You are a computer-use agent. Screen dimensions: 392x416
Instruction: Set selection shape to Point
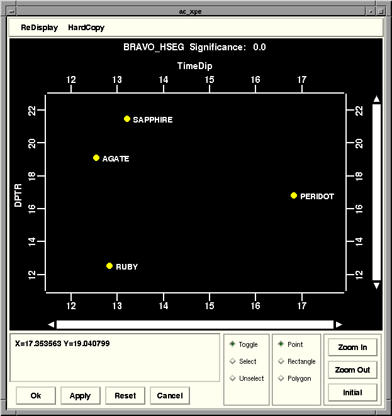[x=281, y=344]
